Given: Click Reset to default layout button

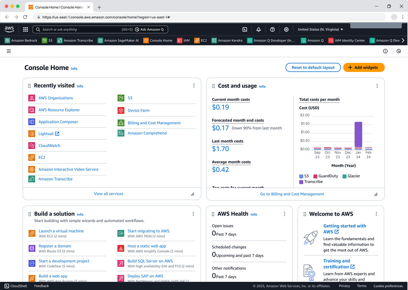Looking at the screenshot, I should pos(313,67).
